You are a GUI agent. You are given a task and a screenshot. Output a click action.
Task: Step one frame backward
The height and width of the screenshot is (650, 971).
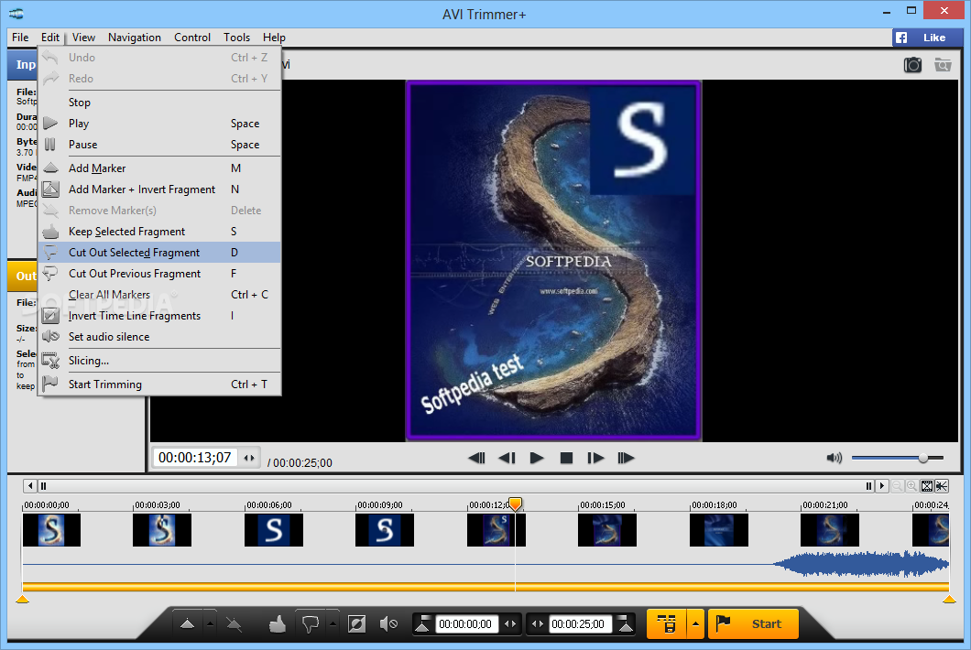[x=507, y=458]
